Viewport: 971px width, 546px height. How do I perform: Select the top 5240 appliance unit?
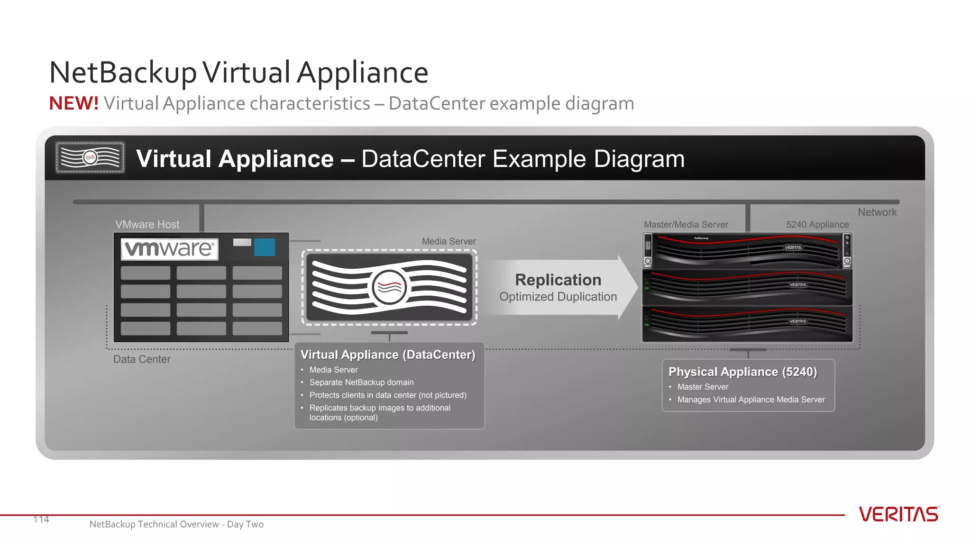[x=747, y=251]
